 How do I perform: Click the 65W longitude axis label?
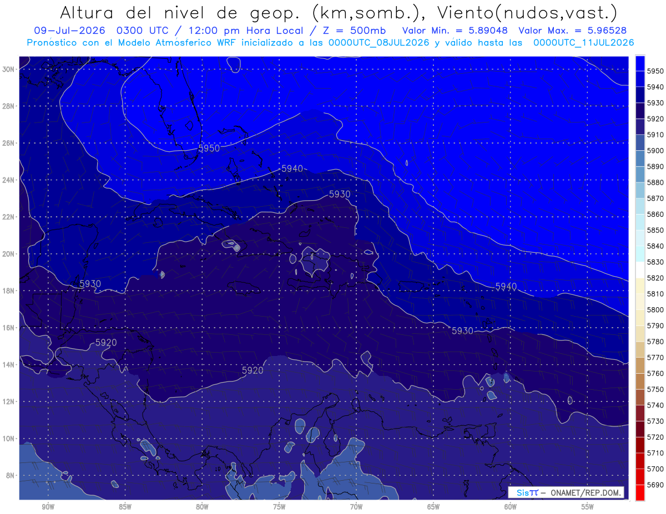(x=433, y=507)
